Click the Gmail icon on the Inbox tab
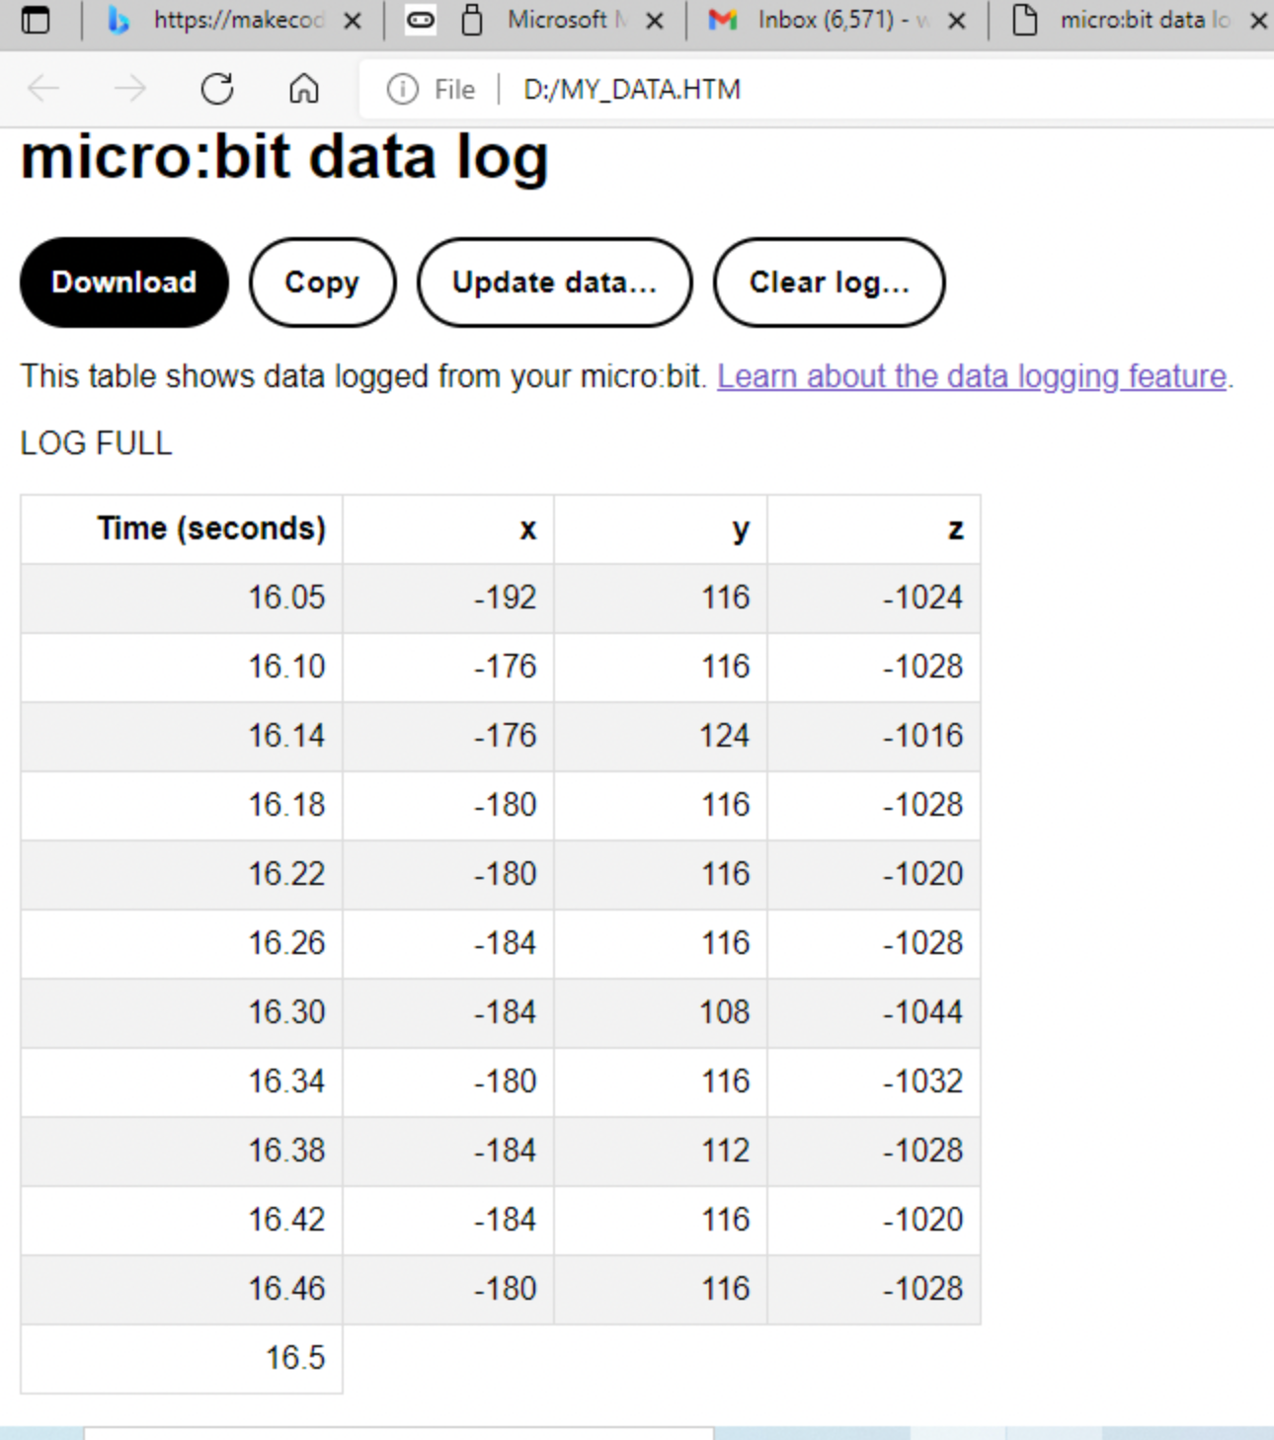 pyautogui.click(x=720, y=20)
